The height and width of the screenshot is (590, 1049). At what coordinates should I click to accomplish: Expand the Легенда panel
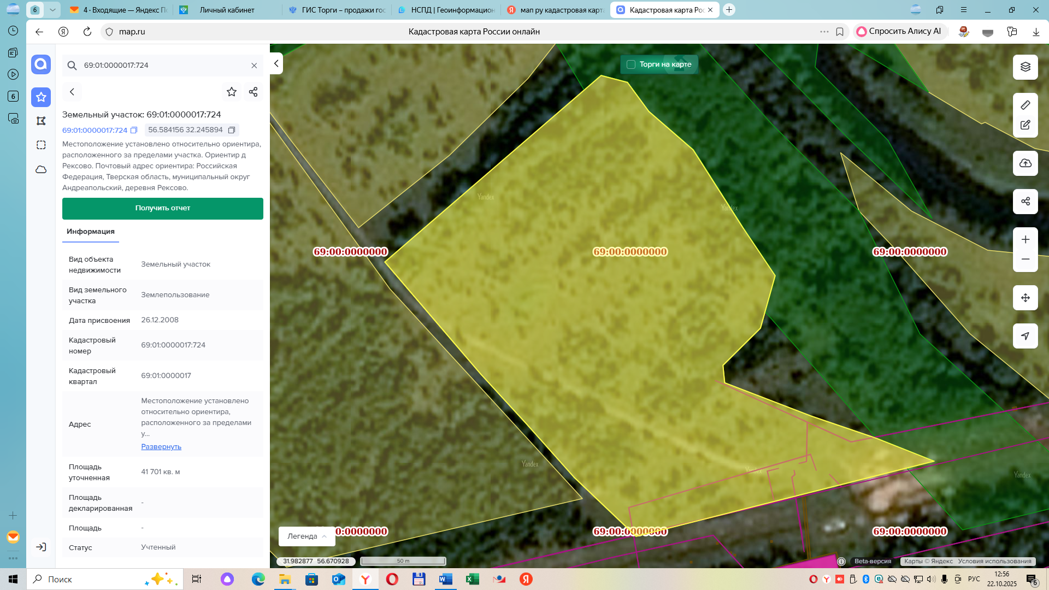point(307,536)
